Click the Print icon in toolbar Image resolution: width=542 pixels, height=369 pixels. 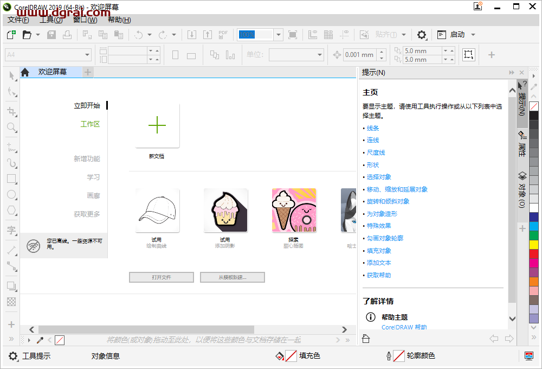[67, 35]
